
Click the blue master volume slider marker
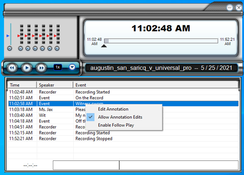pyautogui.click(x=8, y=36)
